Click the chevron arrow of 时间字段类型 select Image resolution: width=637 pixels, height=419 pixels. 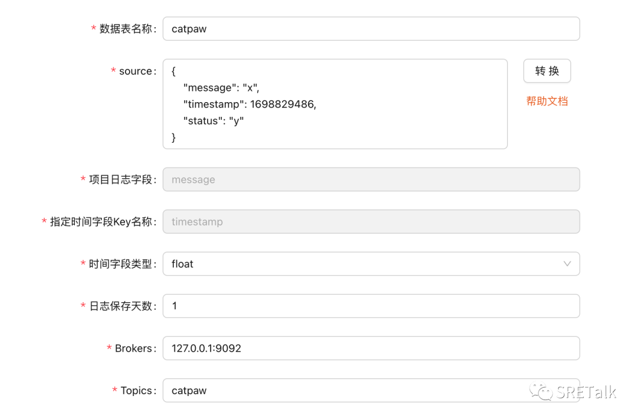click(x=567, y=264)
